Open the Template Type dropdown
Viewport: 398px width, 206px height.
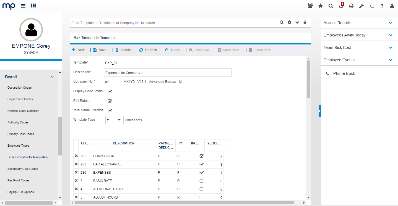[114, 120]
